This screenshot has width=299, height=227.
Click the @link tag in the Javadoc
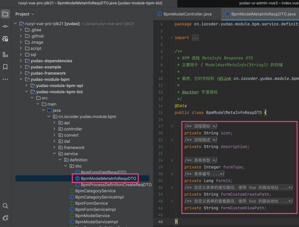225,79
